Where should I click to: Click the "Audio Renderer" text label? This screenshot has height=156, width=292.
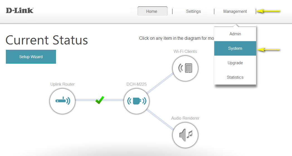click(185, 118)
